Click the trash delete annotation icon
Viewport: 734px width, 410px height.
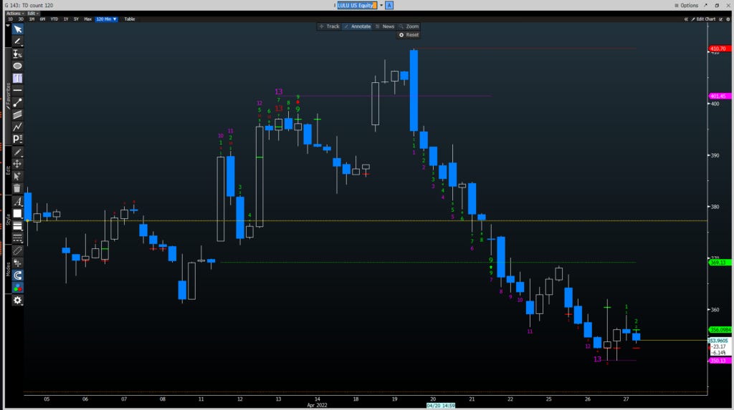[17, 188]
